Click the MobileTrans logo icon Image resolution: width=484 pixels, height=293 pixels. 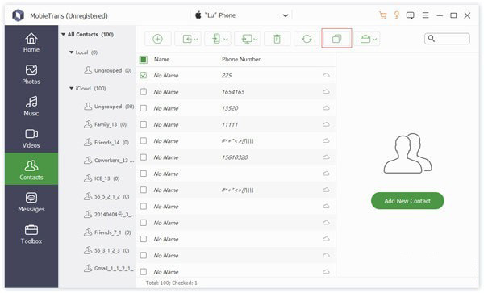[x=19, y=15]
